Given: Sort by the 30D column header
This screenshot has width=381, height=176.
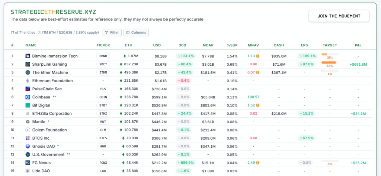Looking at the screenshot, I should tap(182, 45).
